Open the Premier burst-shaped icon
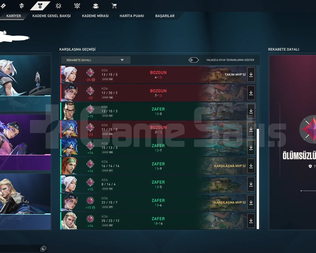 tap(59, 6)
